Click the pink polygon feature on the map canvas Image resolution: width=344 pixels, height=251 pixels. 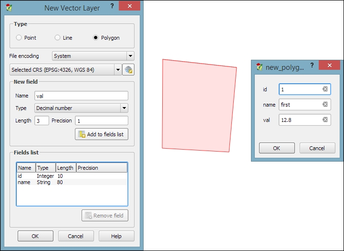(x=198, y=106)
